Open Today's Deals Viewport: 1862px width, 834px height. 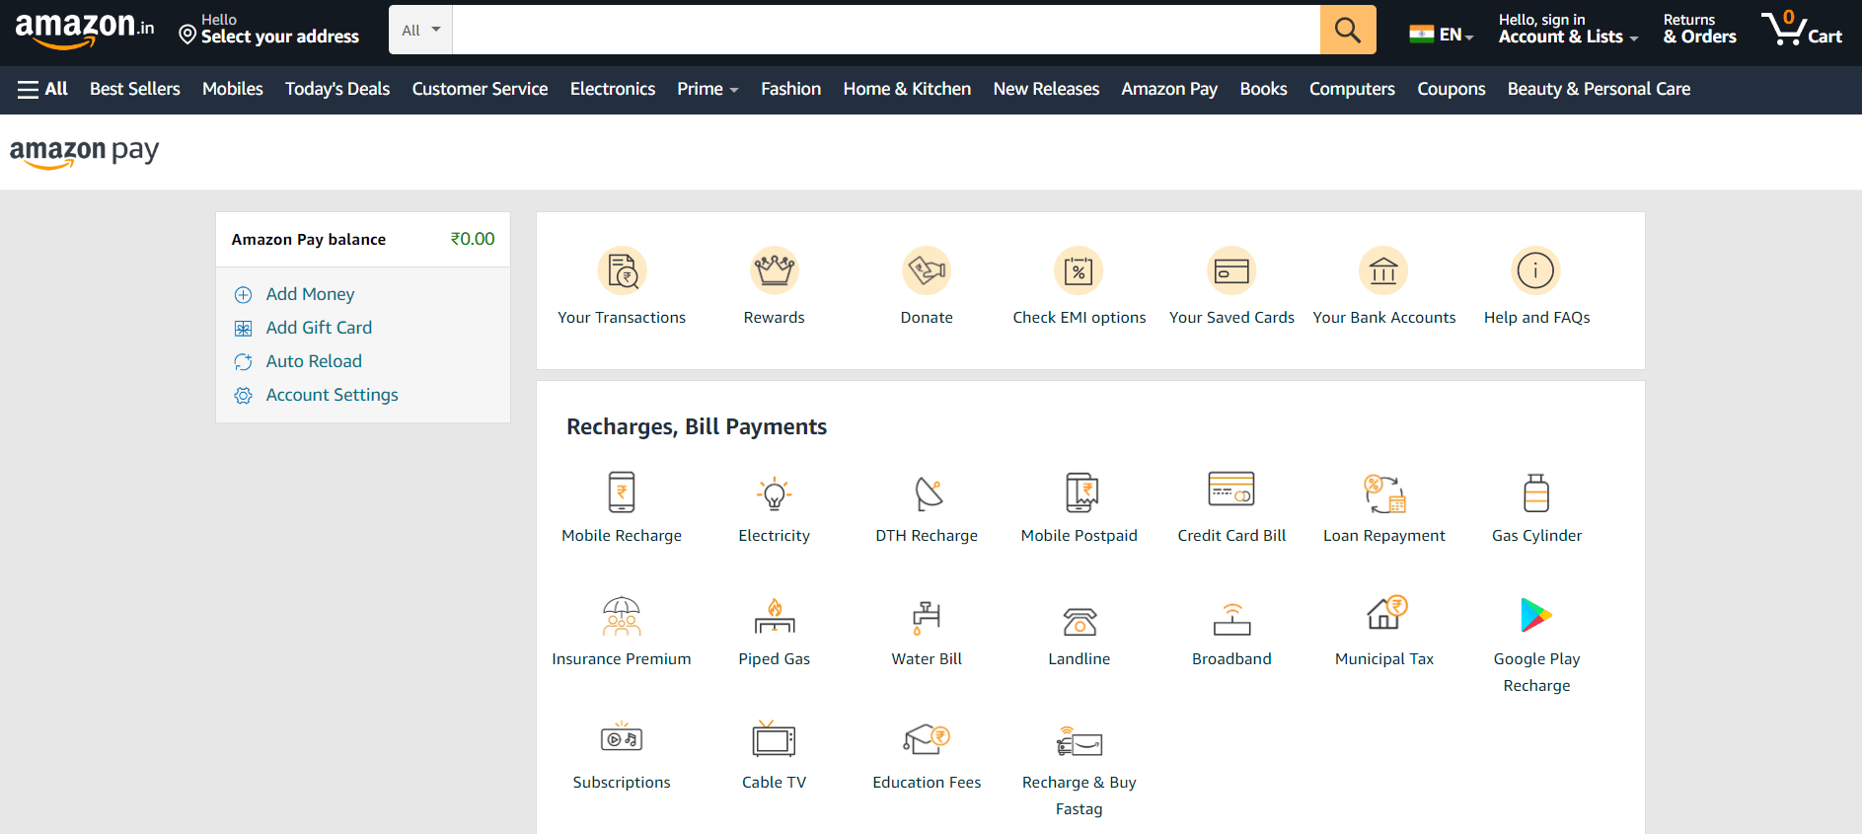click(337, 89)
